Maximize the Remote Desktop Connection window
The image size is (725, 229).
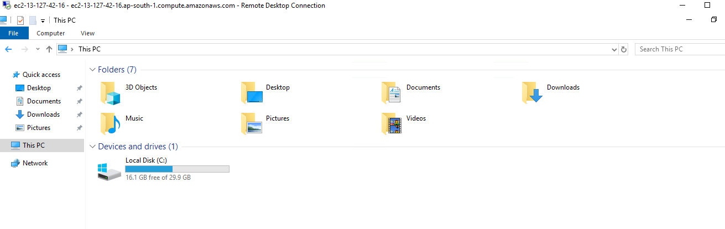707,5
